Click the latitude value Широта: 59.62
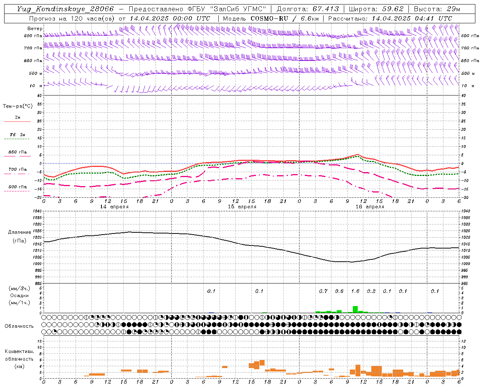 [376, 9]
